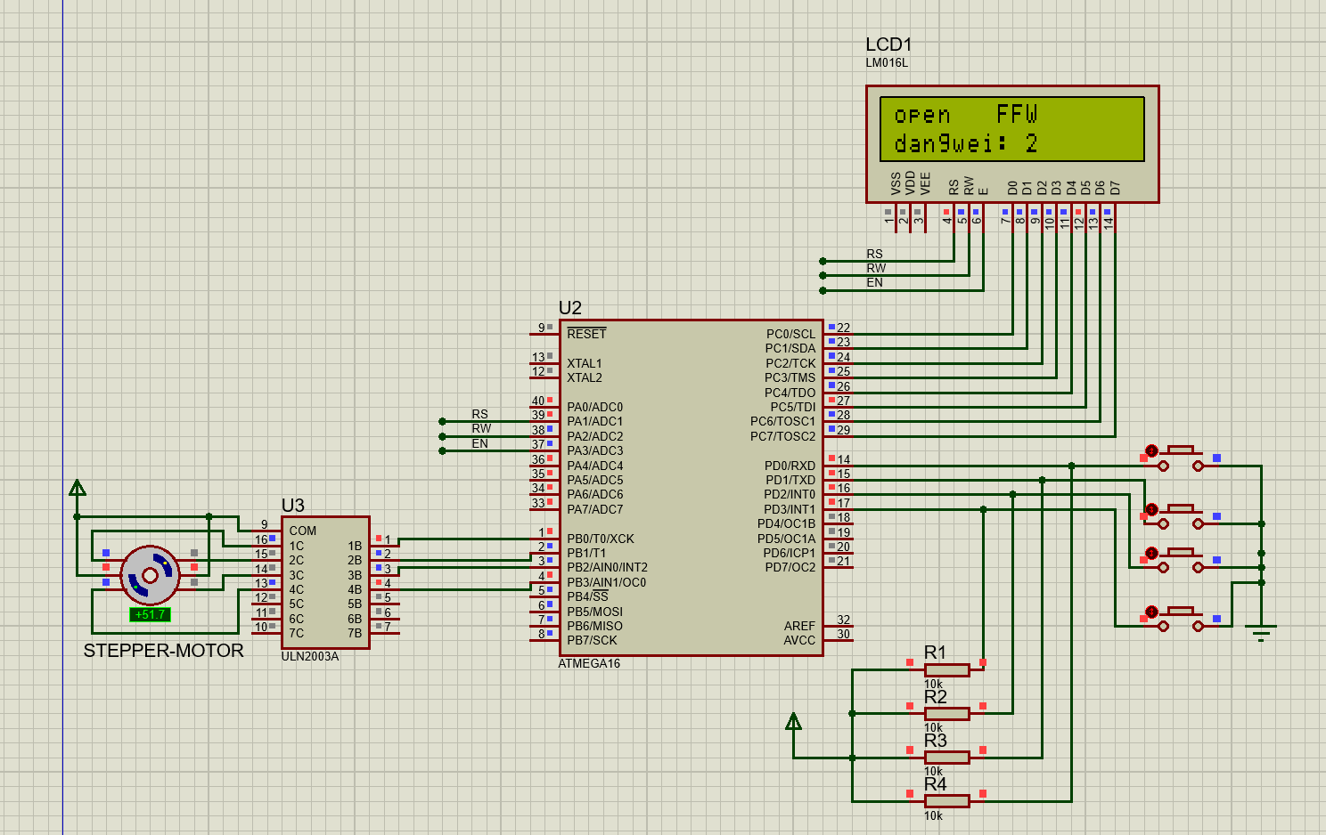Click the push button wired to PD1/TXD
This screenshot has height=835, width=1326.
point(1180,516)
